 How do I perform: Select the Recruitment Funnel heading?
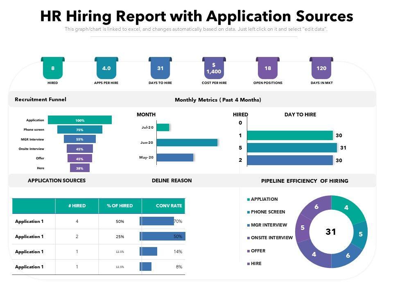tap(41, 99)
